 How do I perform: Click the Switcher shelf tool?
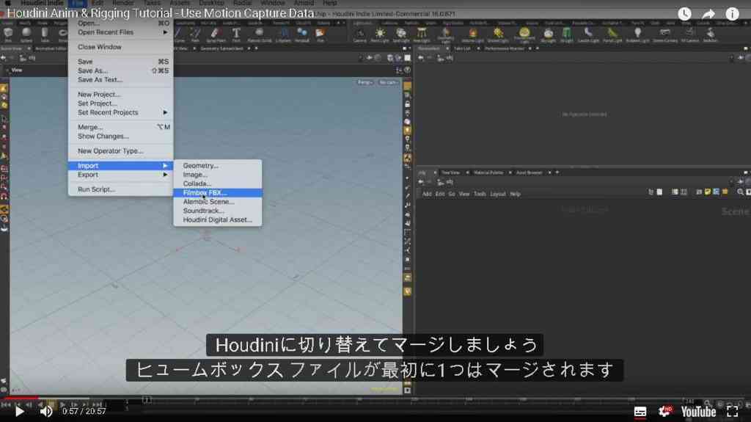tap(710, 34)
